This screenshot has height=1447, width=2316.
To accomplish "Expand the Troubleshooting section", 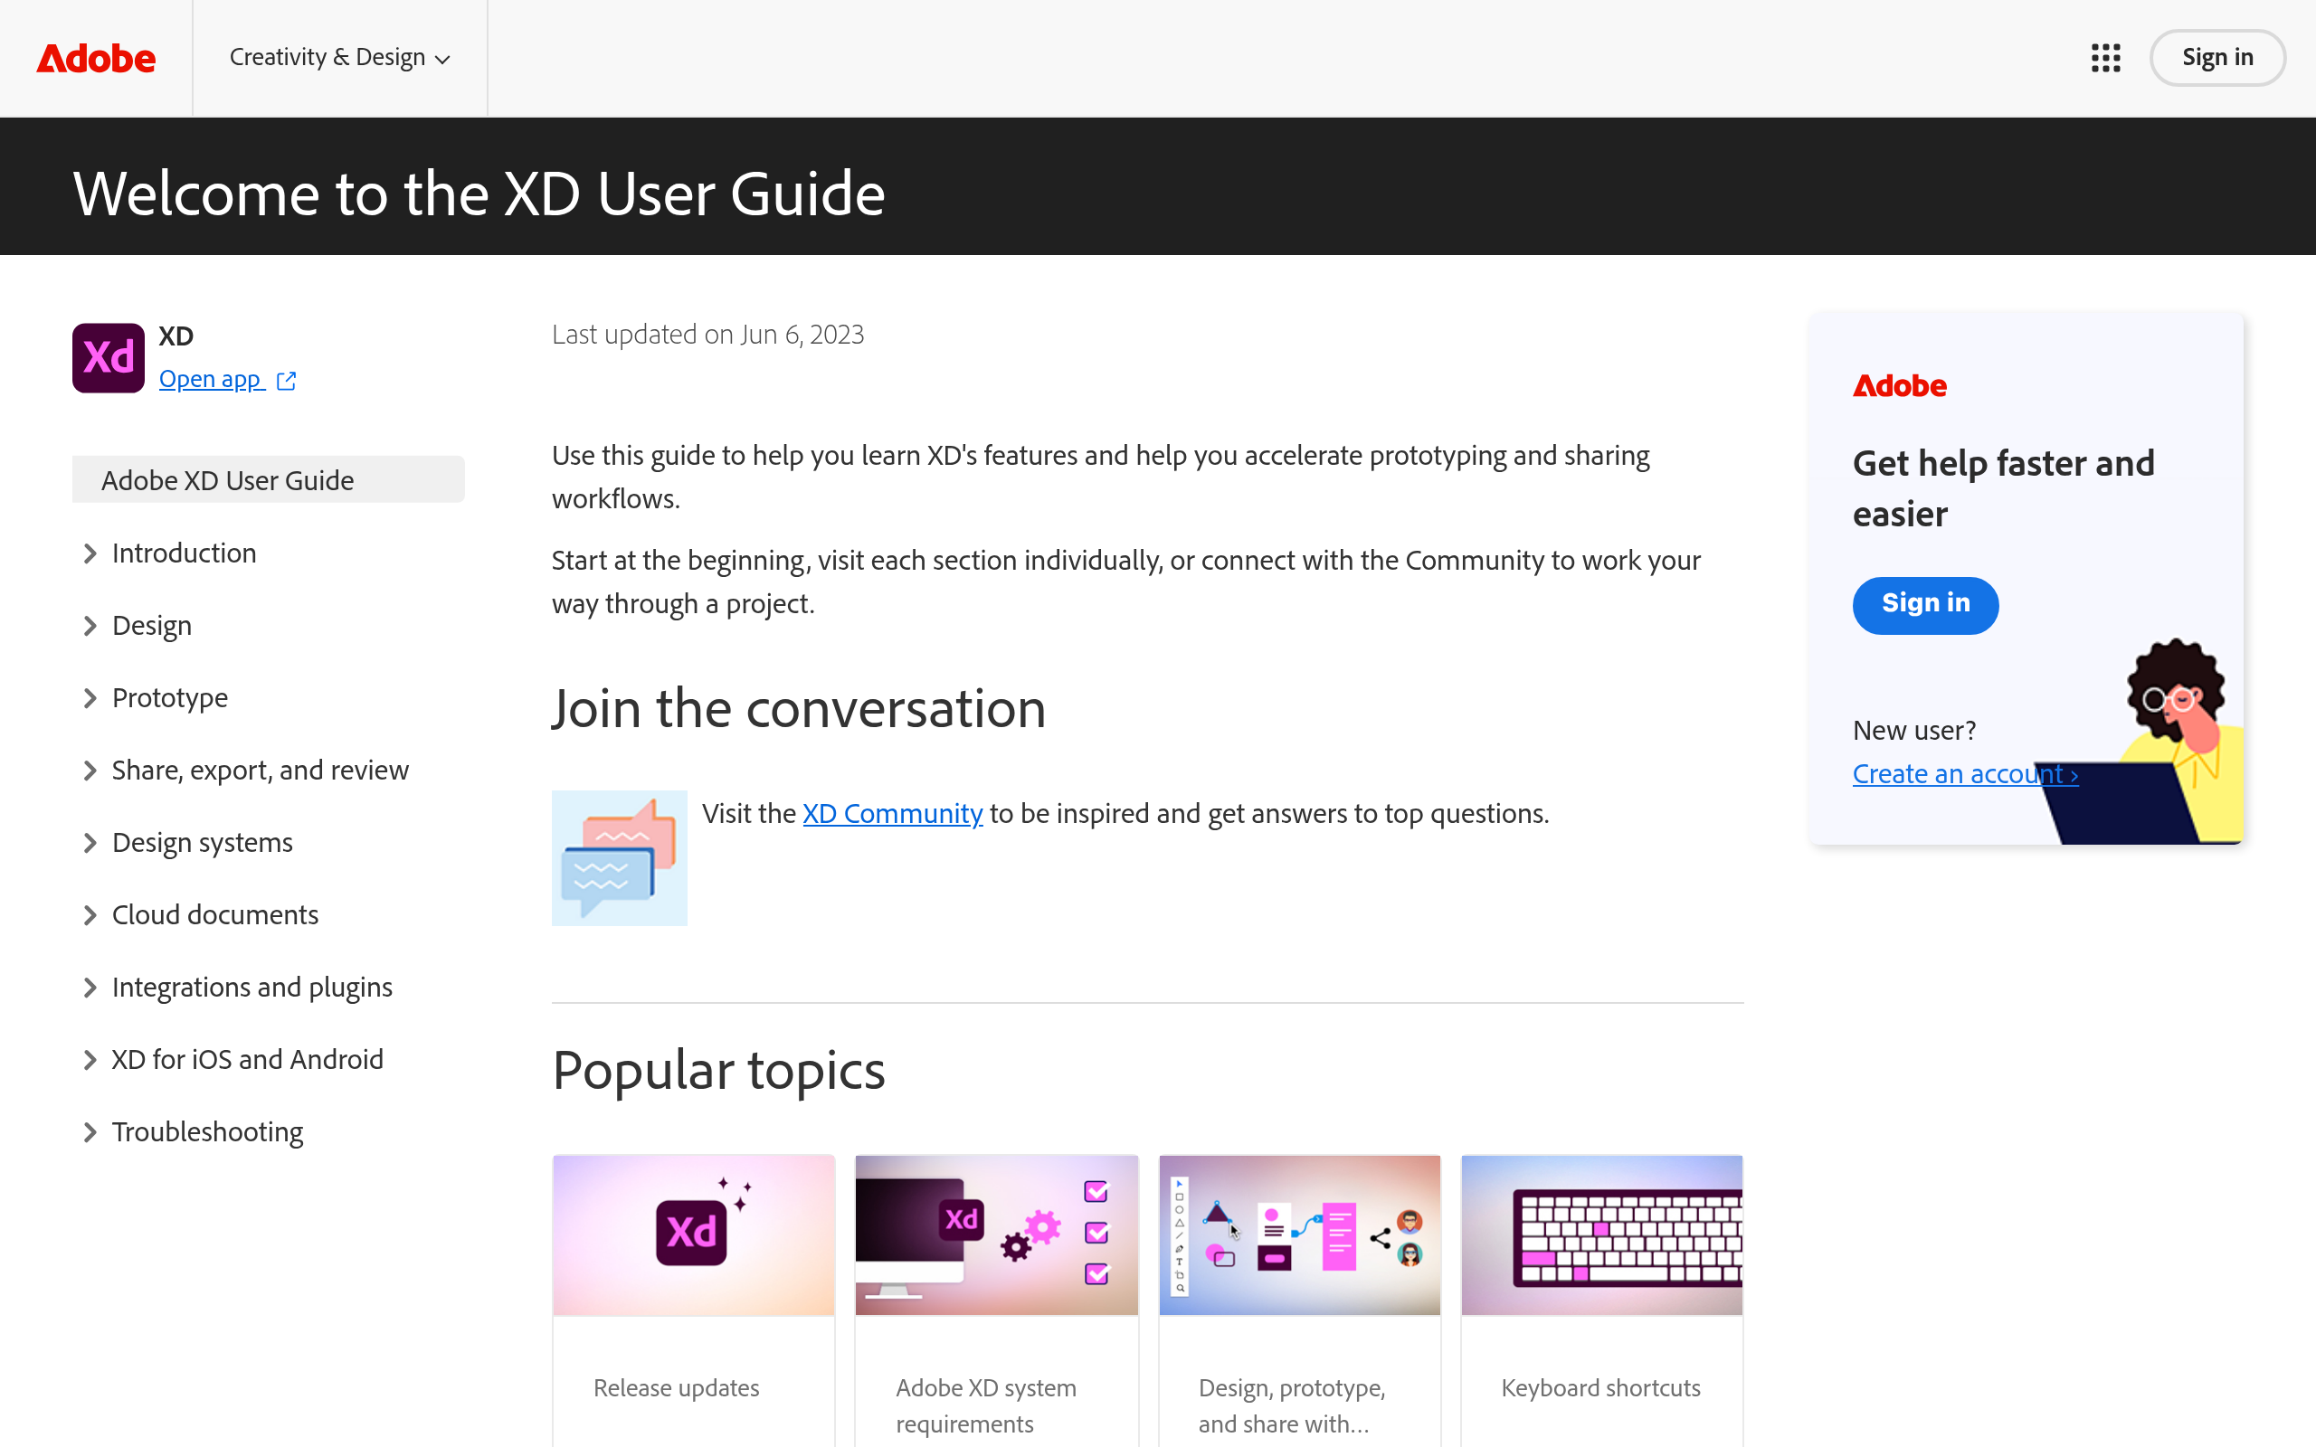I will 208,1131.
